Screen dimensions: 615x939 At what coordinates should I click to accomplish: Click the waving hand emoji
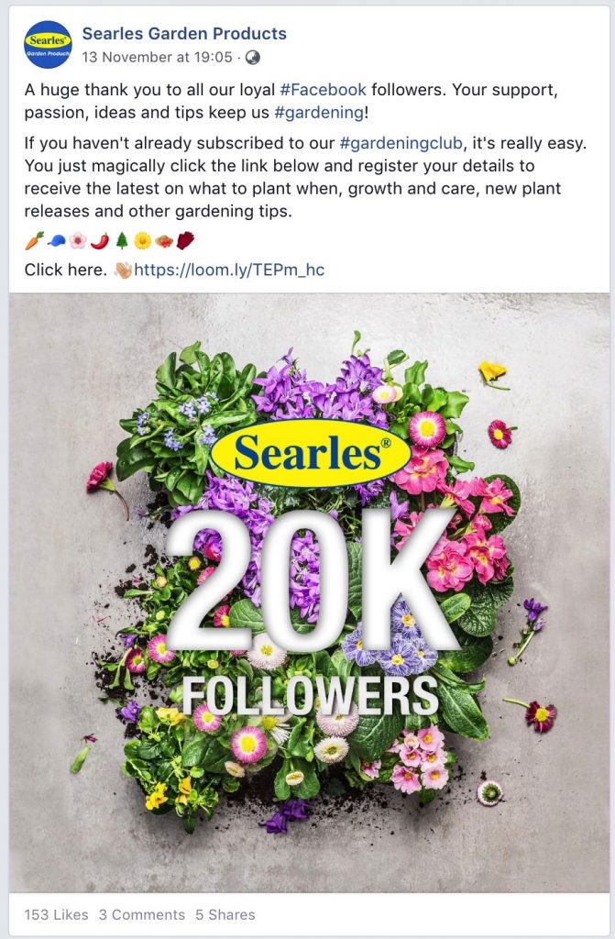tap(123, 271)
